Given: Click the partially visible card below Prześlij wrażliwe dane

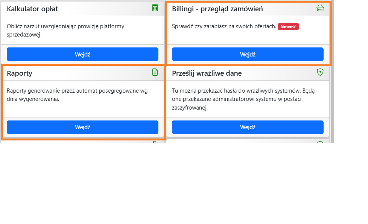Looking at the screenshot, I should 248,141.
